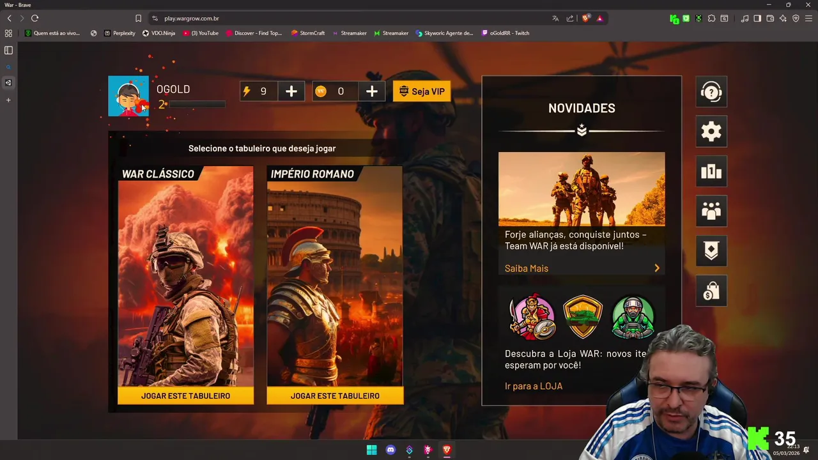Click the Roman warrior store avatar

point(532,317)
